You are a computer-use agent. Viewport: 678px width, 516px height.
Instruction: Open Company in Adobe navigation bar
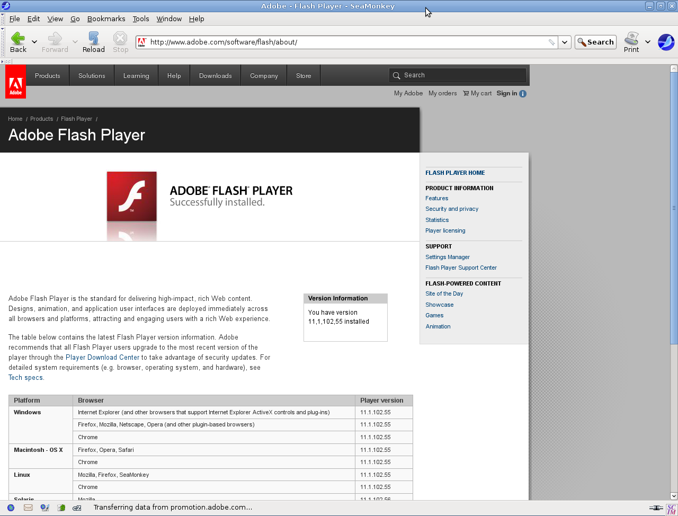pos(264,76)
